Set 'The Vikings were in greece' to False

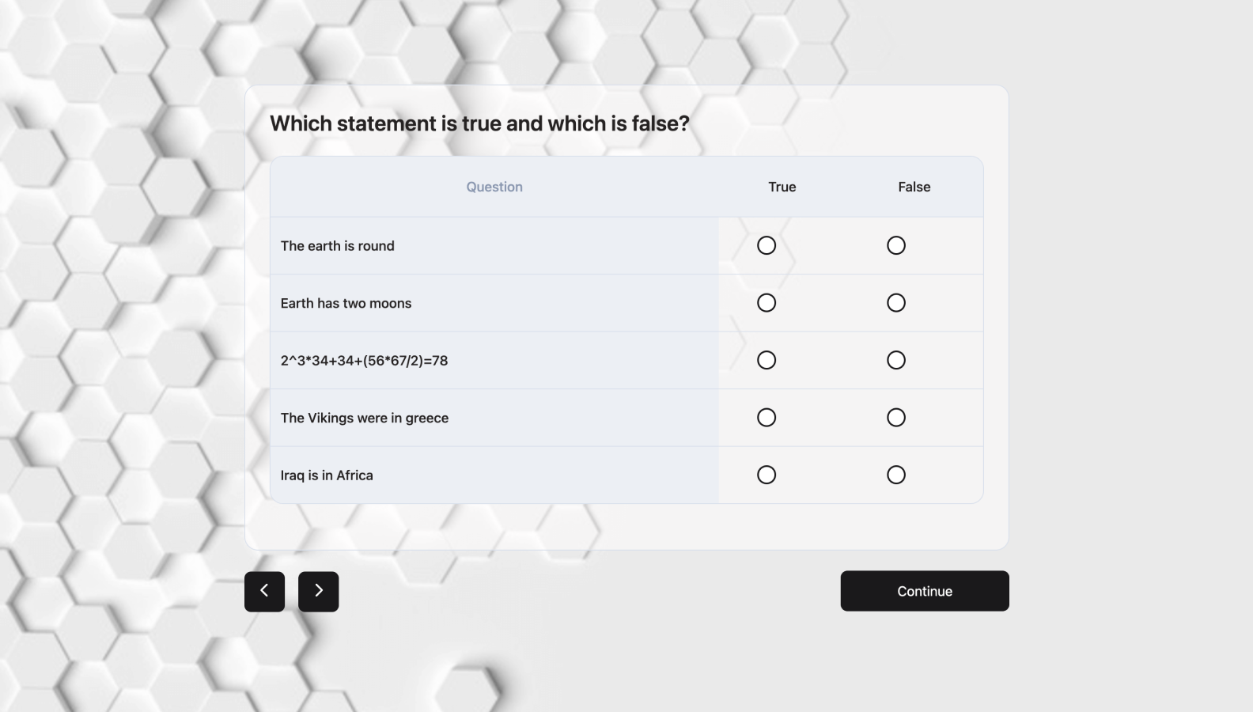click(896, 418)
